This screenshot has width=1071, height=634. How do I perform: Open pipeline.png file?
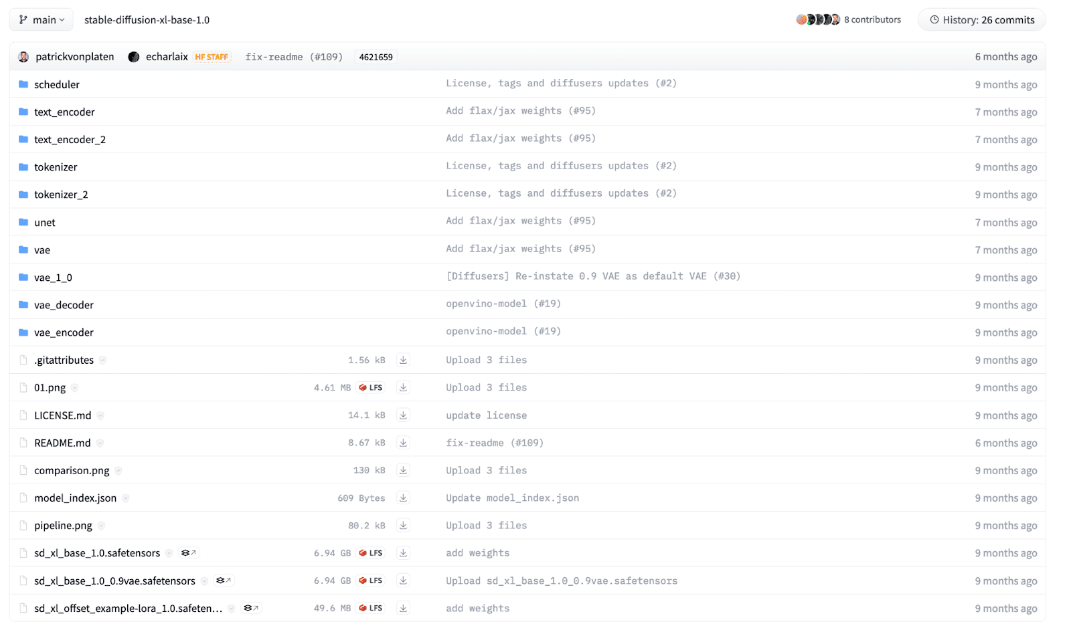64,525
